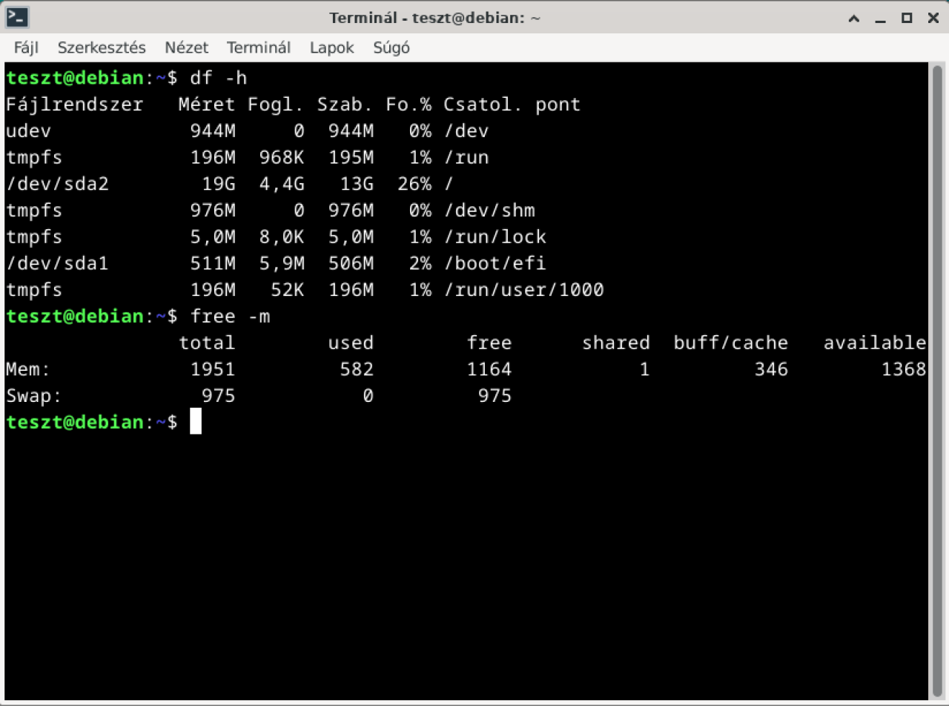Open the Fájl menu

pyautogui.click(x=26, y=48)
